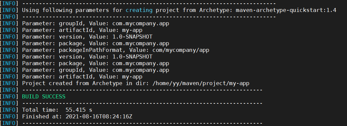Click the [INFO] tag before BUILD SUCCESS
This screenshot has width=347, height=126.
(9, 96)
